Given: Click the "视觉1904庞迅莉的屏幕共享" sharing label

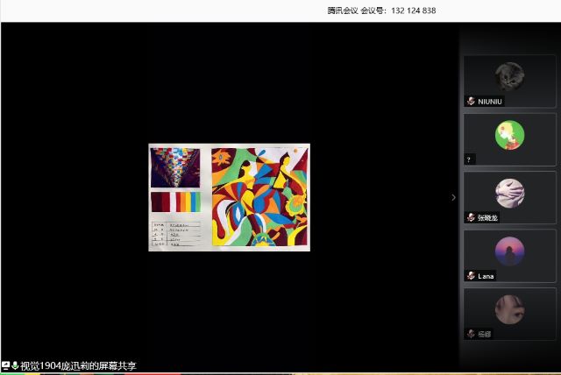Looking at the screenshot, I should [78, 365].
